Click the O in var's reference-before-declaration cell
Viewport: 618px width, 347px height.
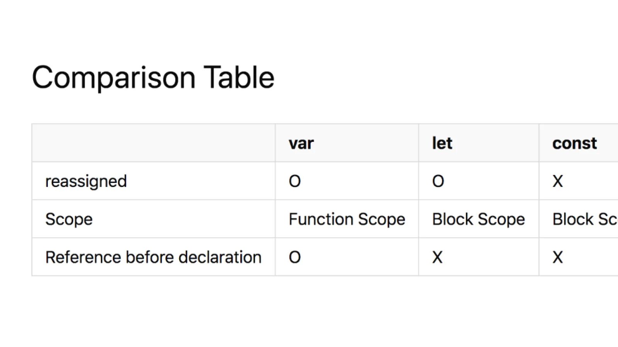click(295, 257)
